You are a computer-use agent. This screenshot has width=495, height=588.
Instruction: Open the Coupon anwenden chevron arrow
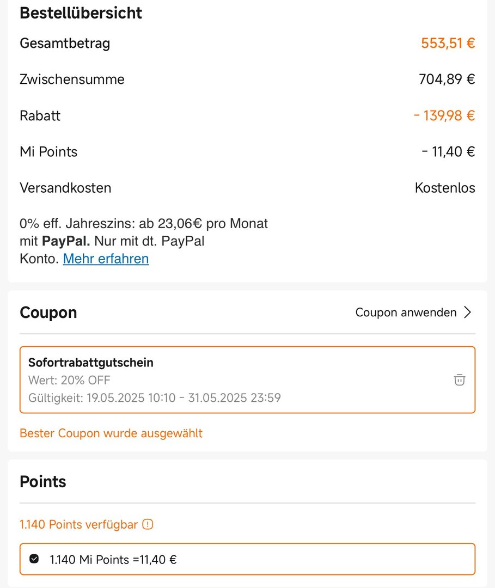[x=467, y=312]
